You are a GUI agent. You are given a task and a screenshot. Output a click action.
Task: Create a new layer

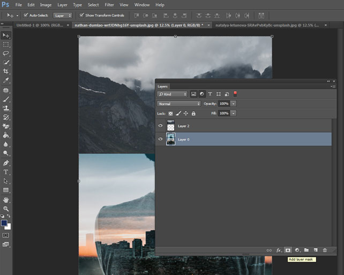(x=316, y=250)
